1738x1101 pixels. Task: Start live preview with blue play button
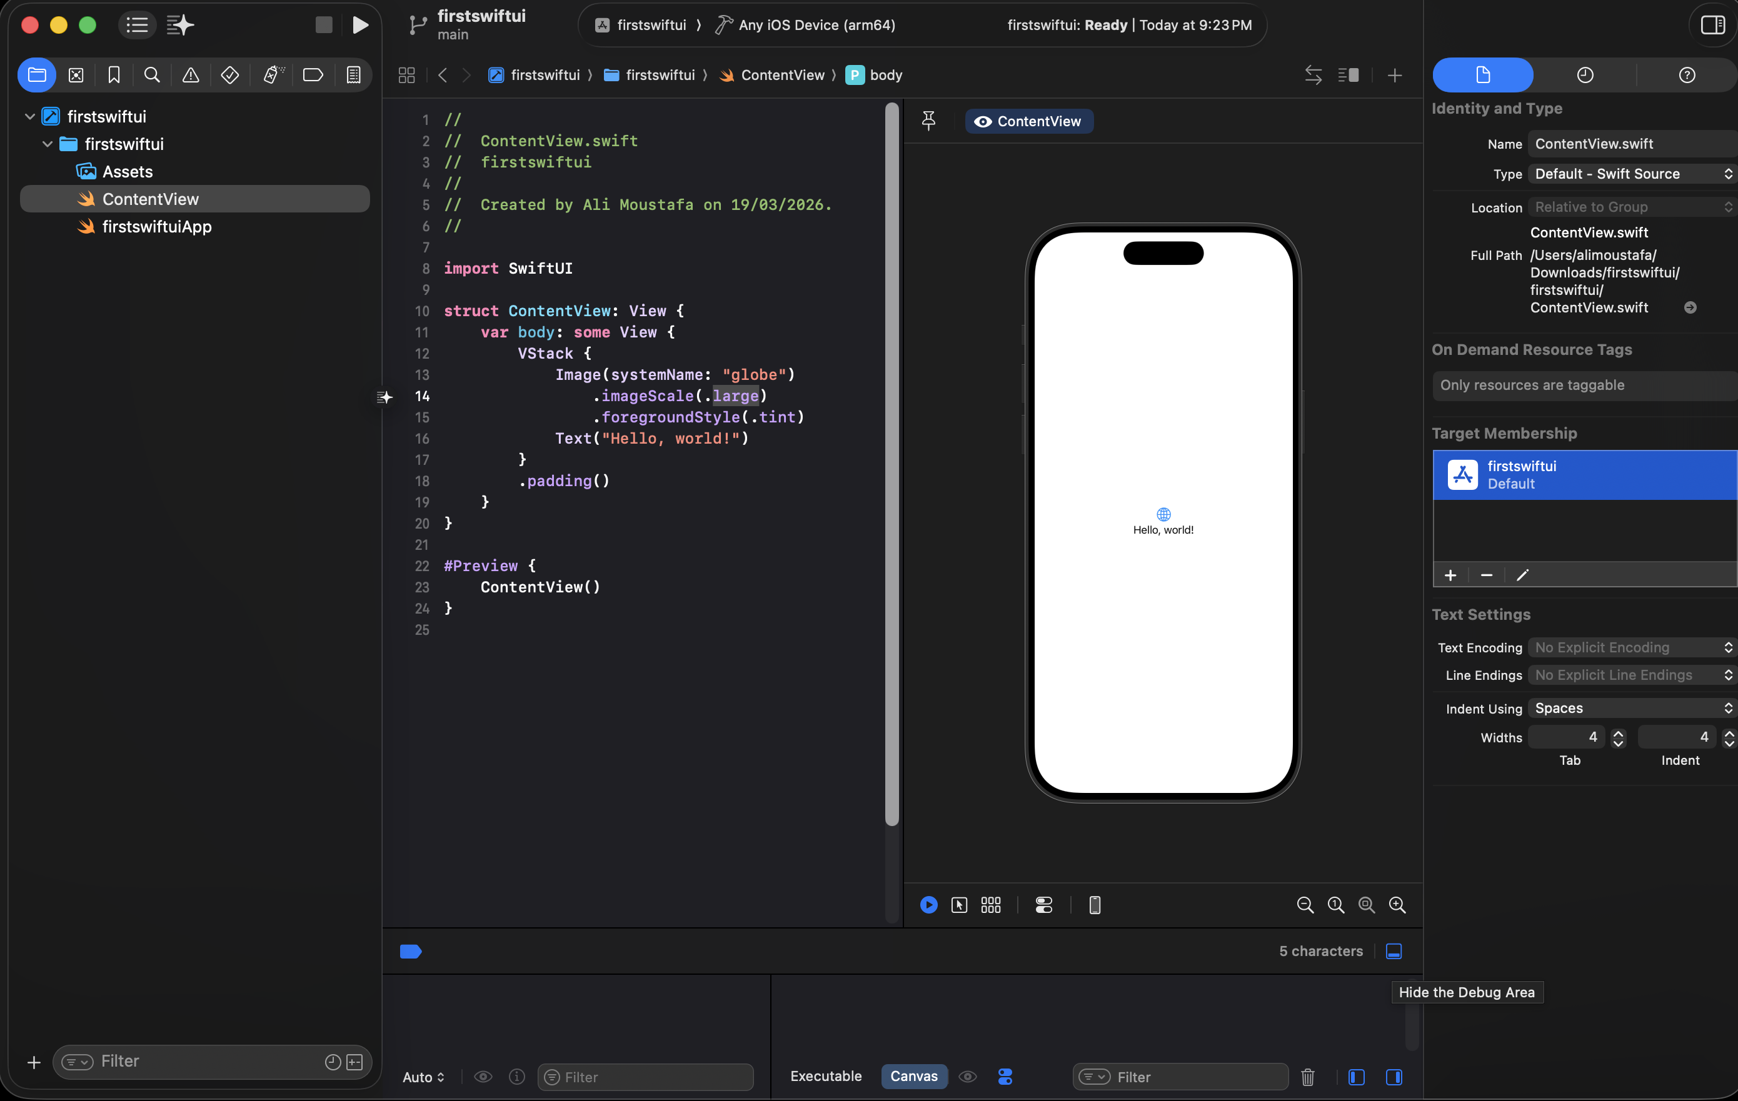coord(928,905)
